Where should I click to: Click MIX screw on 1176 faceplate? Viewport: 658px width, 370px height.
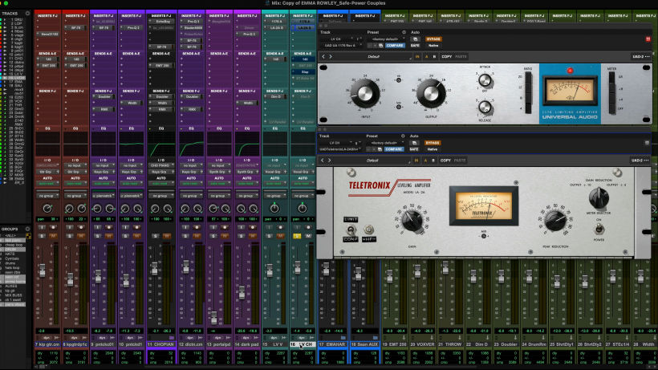[399, 107]
